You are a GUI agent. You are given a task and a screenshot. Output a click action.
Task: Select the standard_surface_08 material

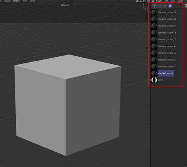tap(167, 19)
